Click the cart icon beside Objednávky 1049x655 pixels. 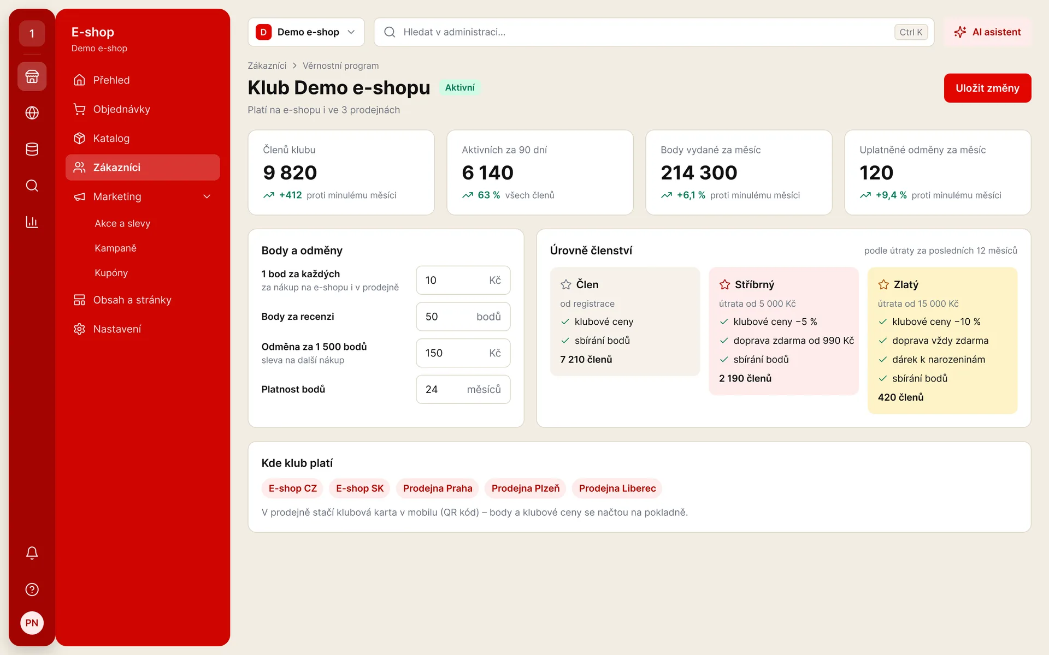click(79, 109)
